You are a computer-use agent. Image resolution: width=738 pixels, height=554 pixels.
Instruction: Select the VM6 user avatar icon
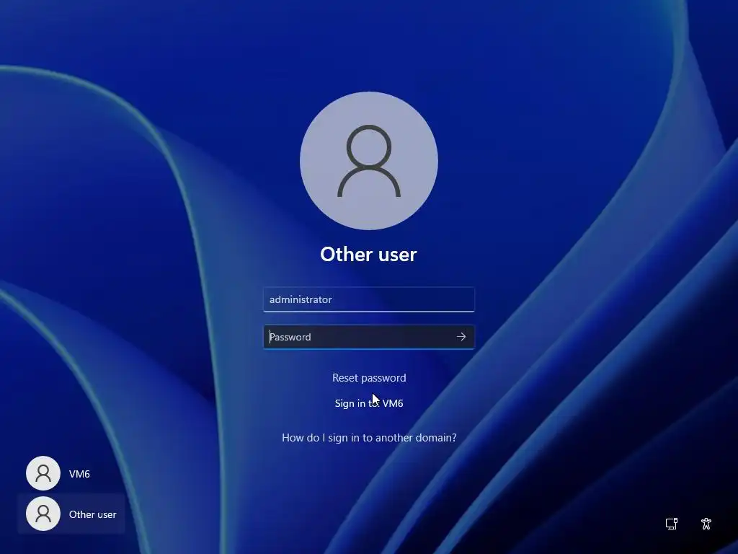click(43, 473)
